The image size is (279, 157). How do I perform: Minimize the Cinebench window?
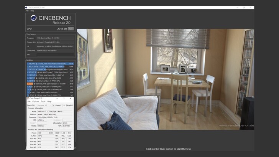click(237, 7)
